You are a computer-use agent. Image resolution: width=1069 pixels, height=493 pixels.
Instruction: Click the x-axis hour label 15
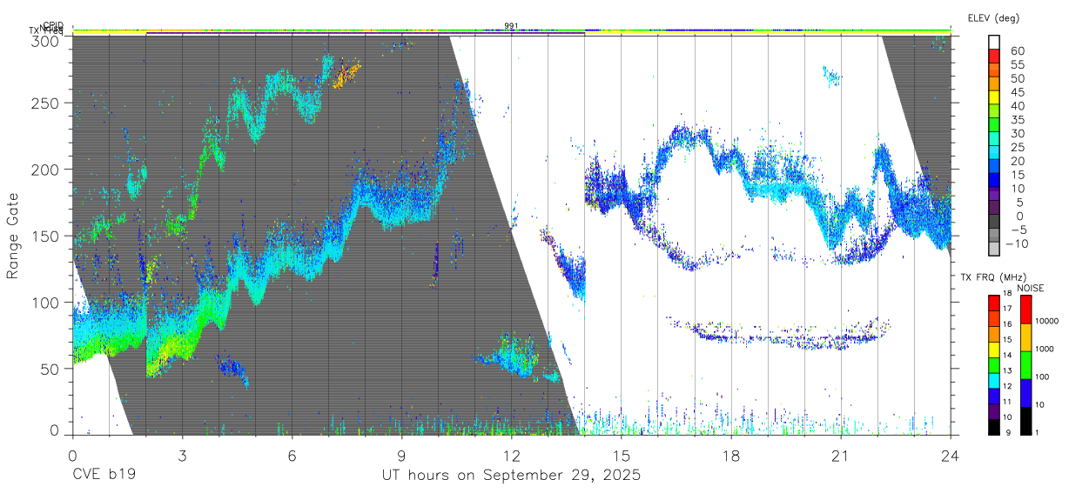tap(621, 455)
